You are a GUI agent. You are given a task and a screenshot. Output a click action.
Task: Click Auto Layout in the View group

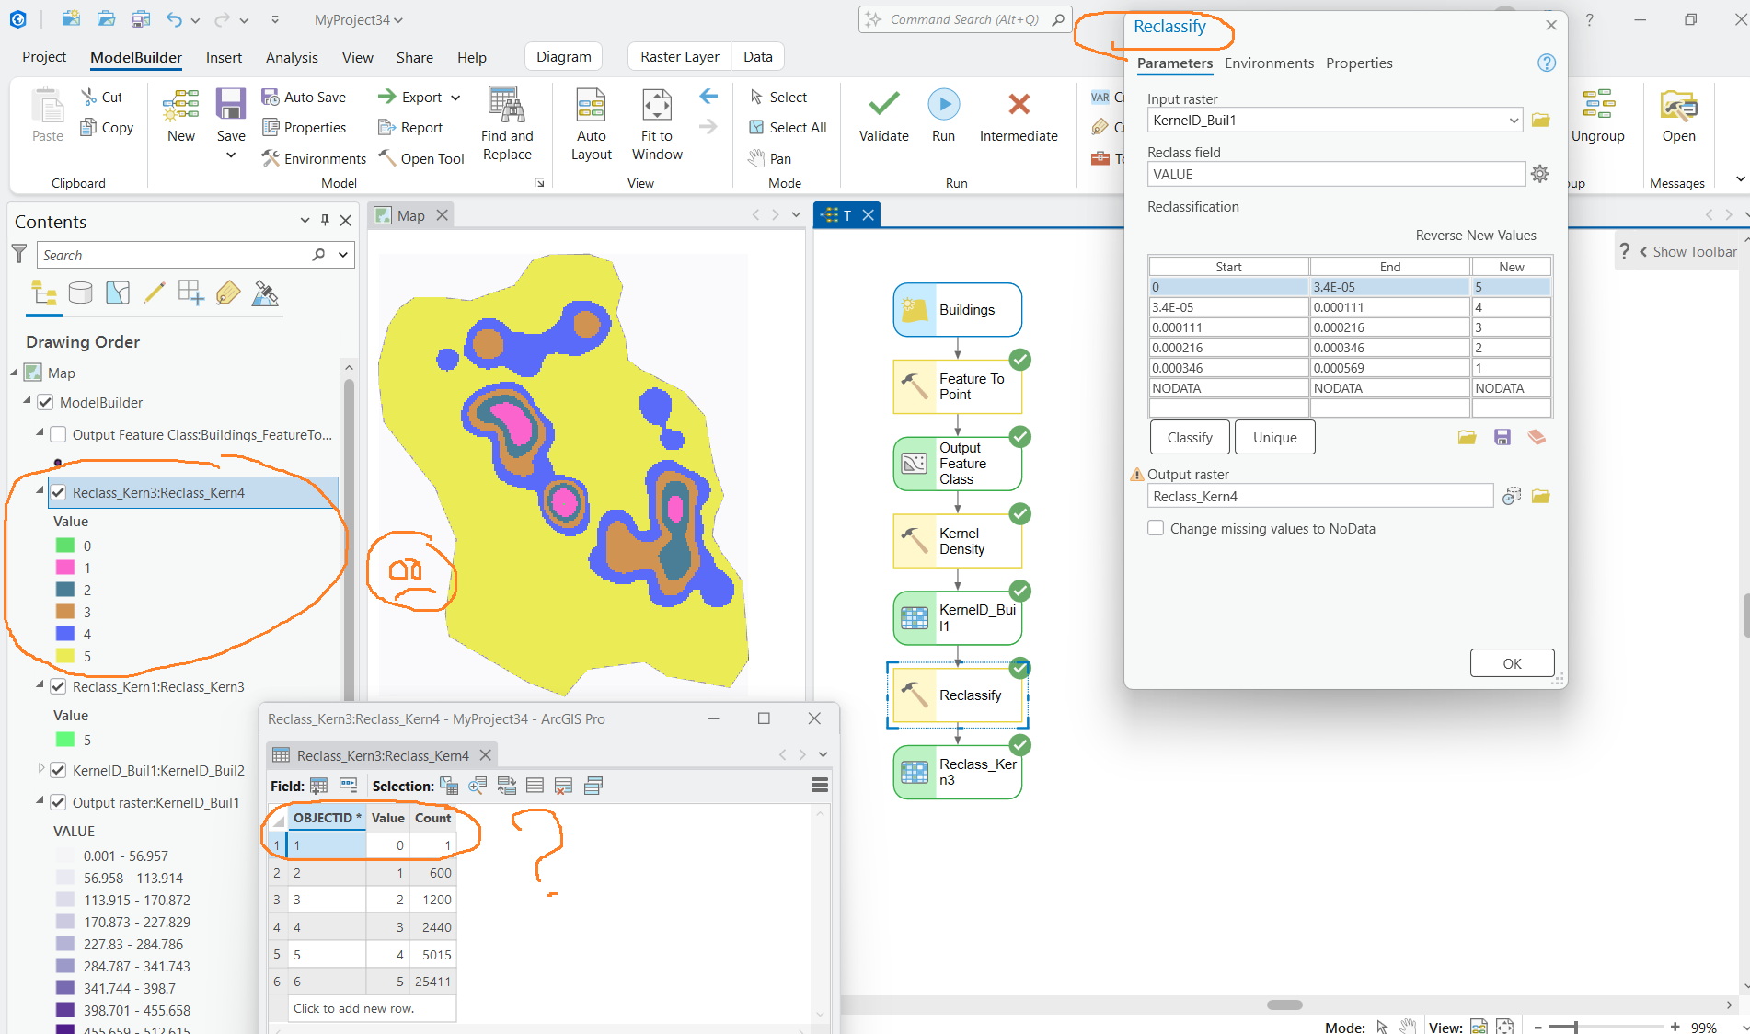(592, 124)
